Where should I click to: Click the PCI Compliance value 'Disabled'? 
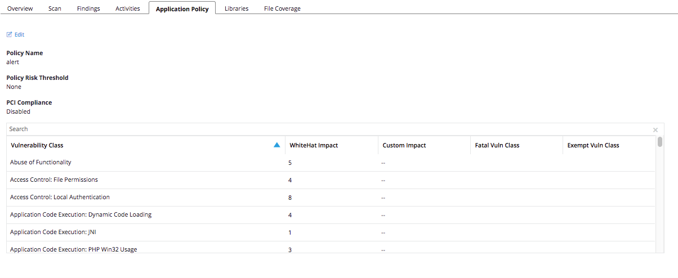(18, 111)
